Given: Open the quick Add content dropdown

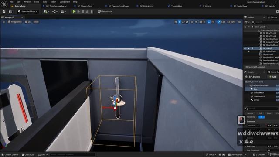Looking at the screenshot, I should coord(47,12).
